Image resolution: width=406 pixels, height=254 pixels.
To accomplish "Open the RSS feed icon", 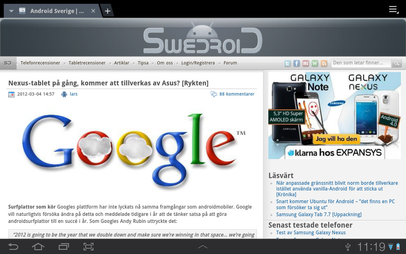I will (x=324, y=63).
